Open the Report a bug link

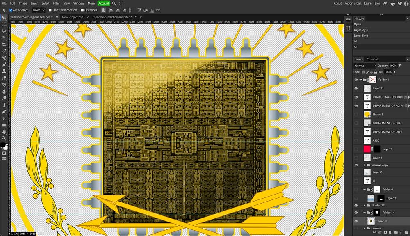pos(353,3)
